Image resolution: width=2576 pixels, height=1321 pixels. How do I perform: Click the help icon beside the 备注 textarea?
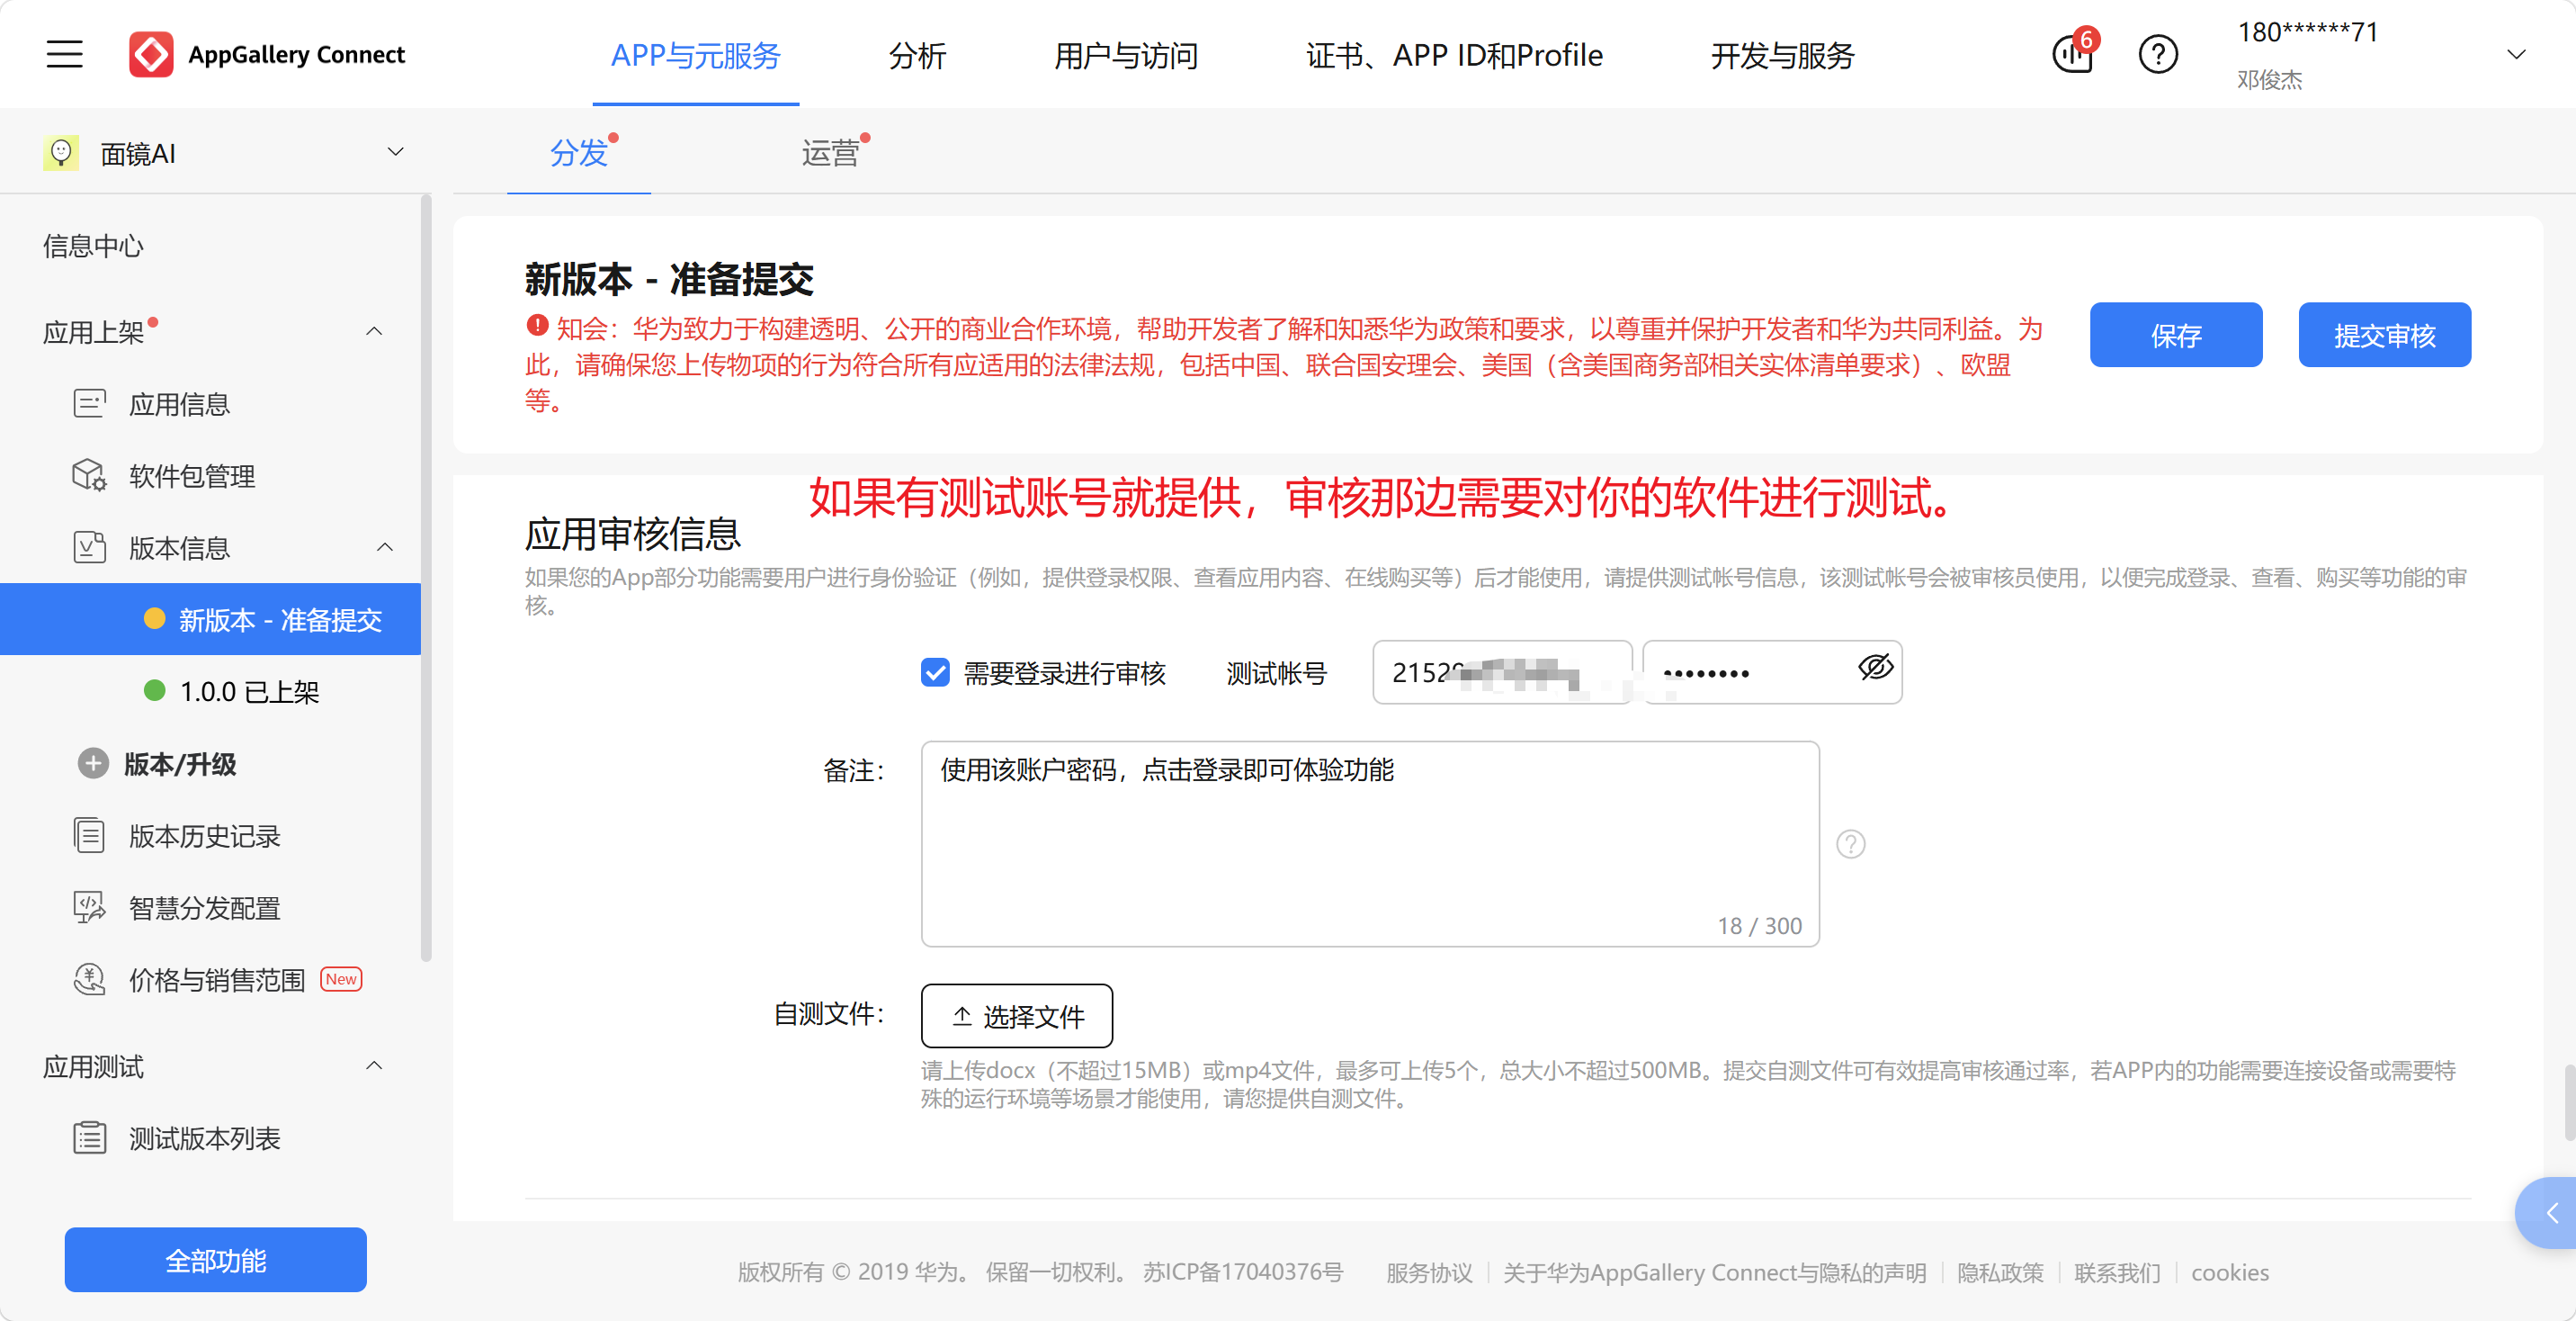coord(1851,845)
